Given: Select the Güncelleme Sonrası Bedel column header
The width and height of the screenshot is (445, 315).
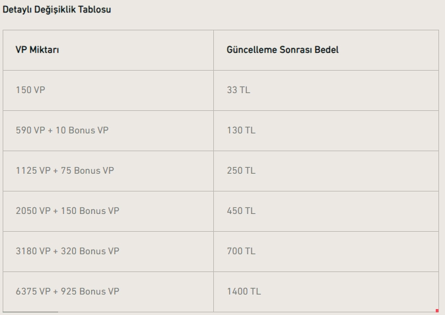Looking at the screenshot, I should (x=283, y=50).
